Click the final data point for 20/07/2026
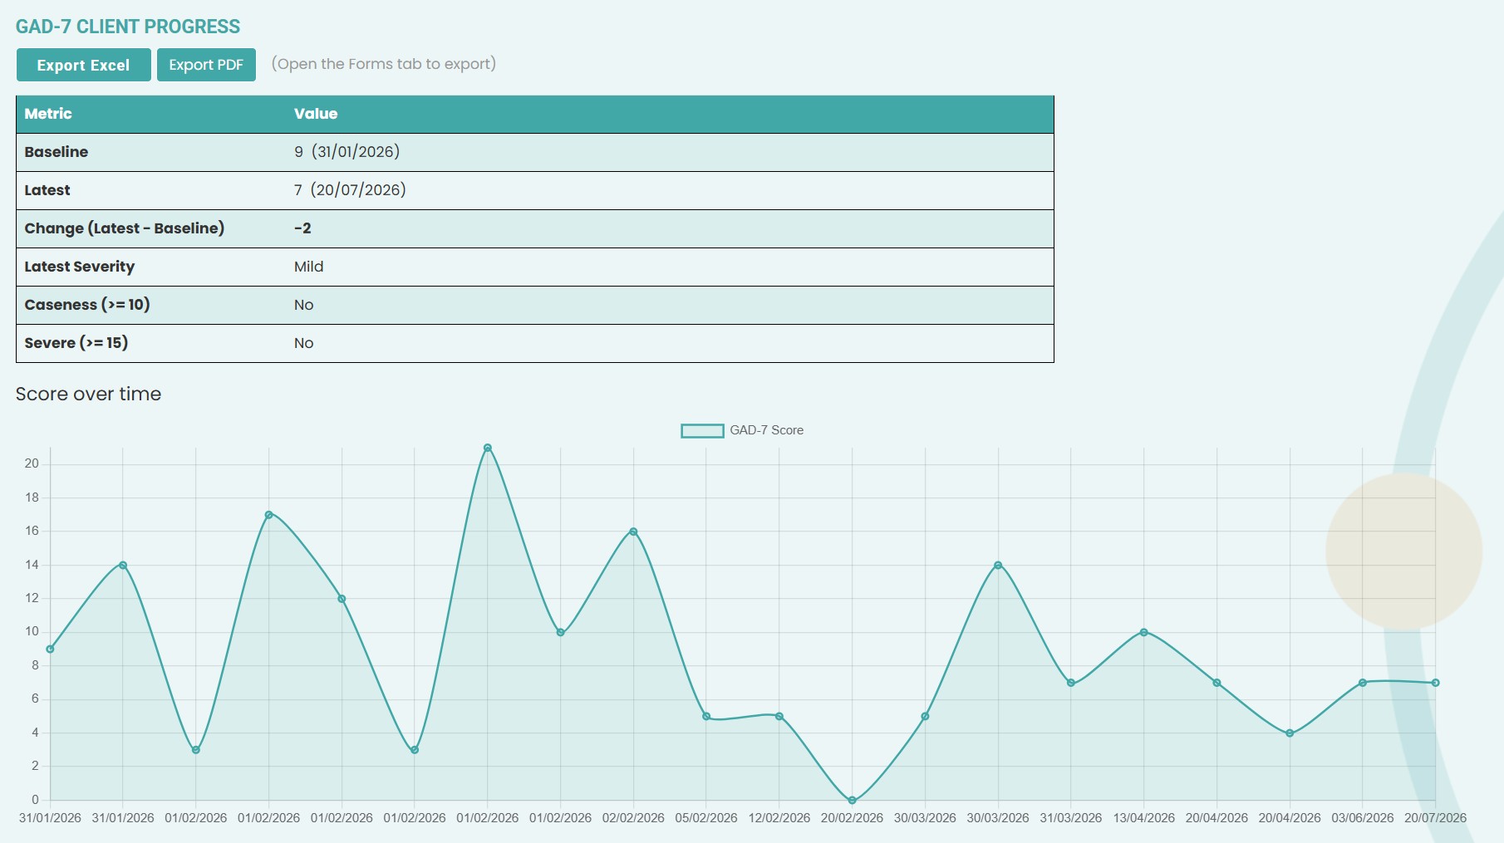Image resolution: width=1504 pixels, height=843 pixels. coord(1435,683)
